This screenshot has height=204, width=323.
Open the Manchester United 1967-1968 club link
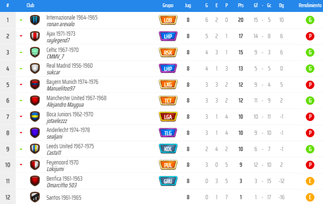tap(76, 98)
